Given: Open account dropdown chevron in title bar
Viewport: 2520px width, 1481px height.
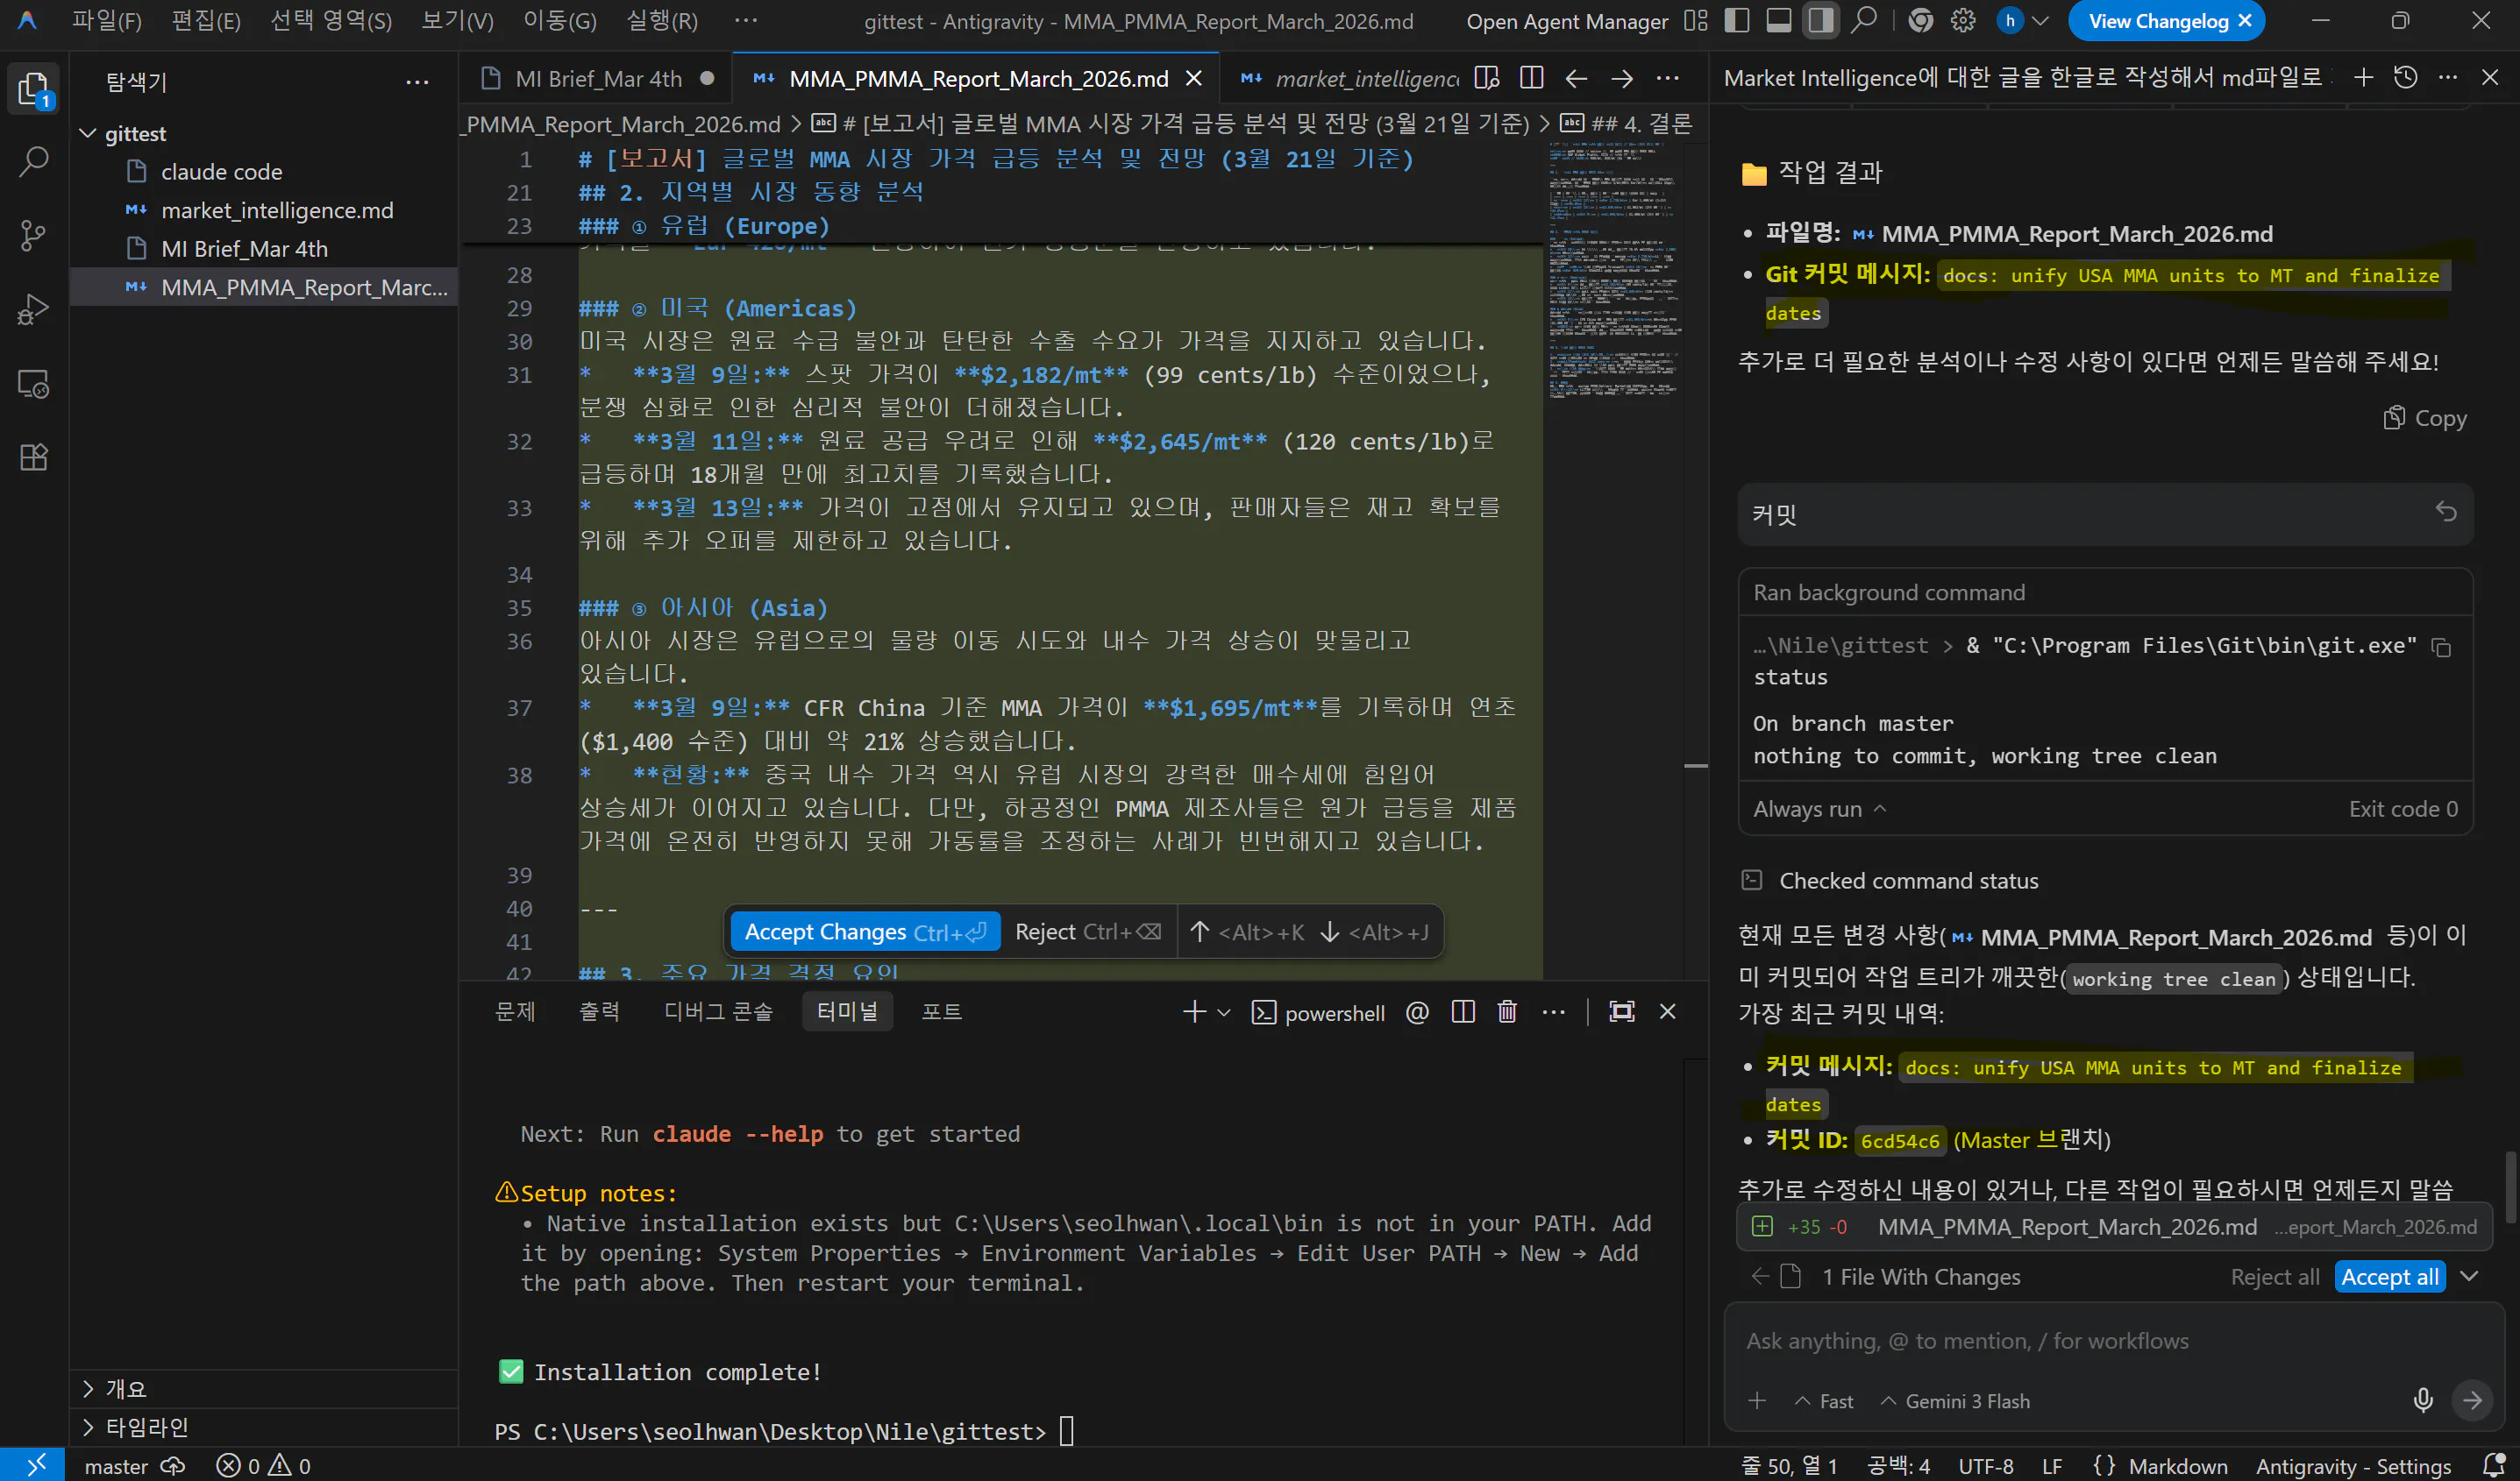Looking at the screenshot, I should coord(2041,20).
